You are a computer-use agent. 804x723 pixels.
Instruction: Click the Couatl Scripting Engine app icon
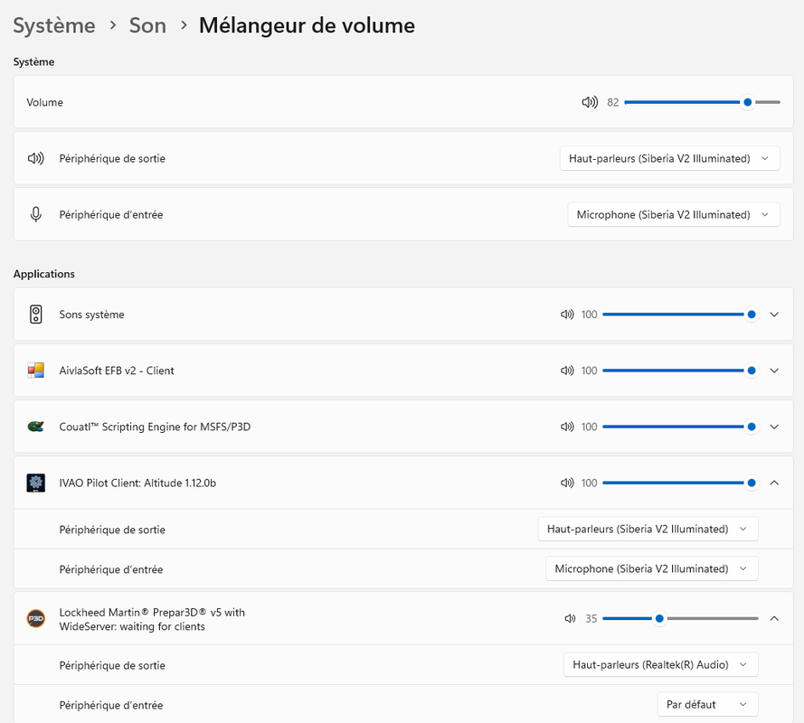point(36,427)
